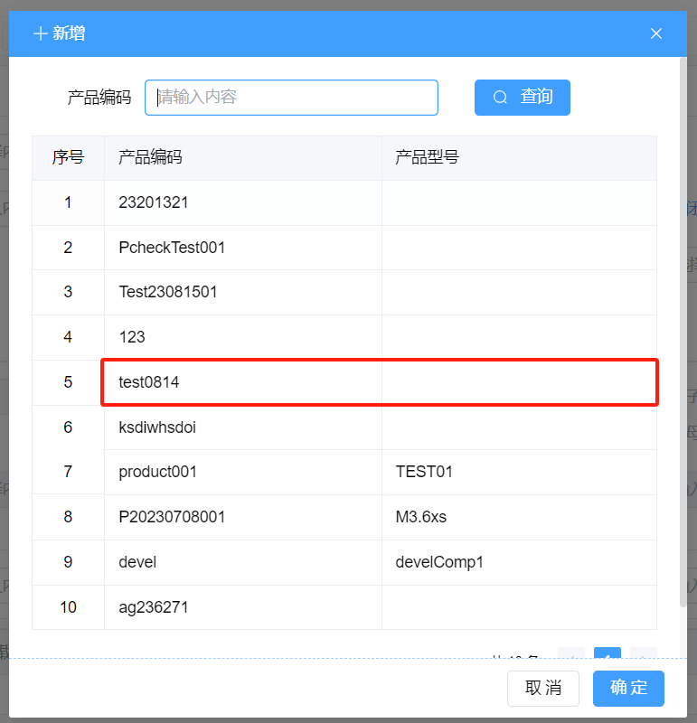Click the M3.6xs product model cell
This screenshot has width=697, height=723.
coord(421,517)
